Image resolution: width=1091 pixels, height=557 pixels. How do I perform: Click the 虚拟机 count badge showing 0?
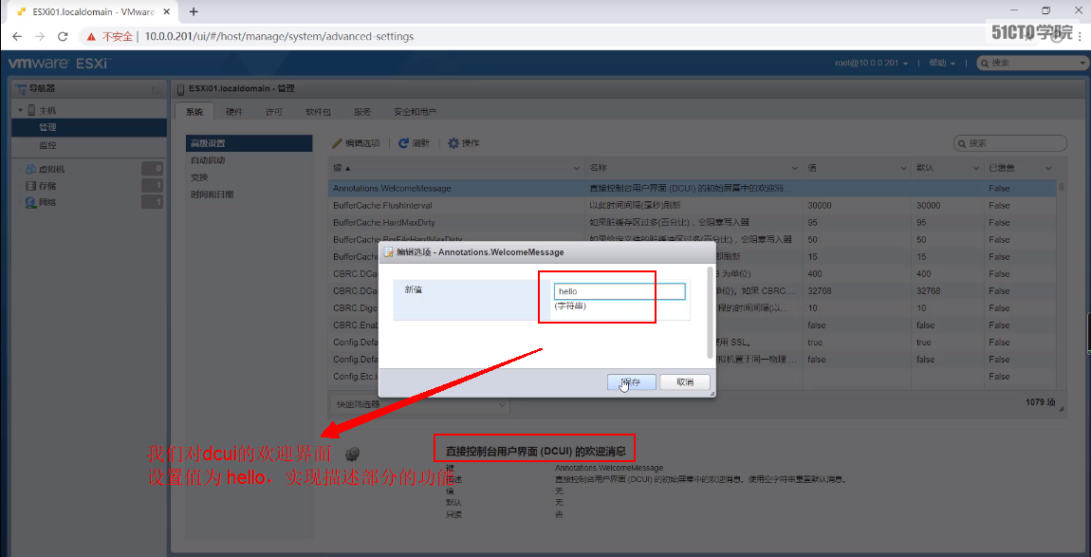point(152,169)
